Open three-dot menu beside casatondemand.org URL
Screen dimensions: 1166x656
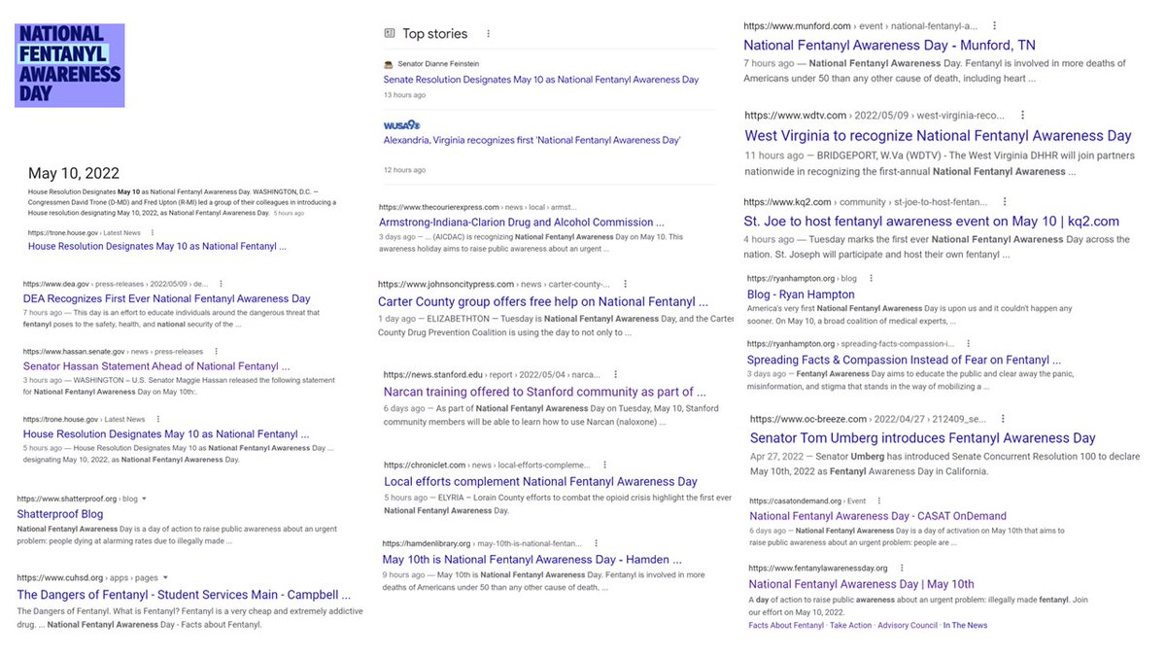pyautogui.click(x=877, y=501)
